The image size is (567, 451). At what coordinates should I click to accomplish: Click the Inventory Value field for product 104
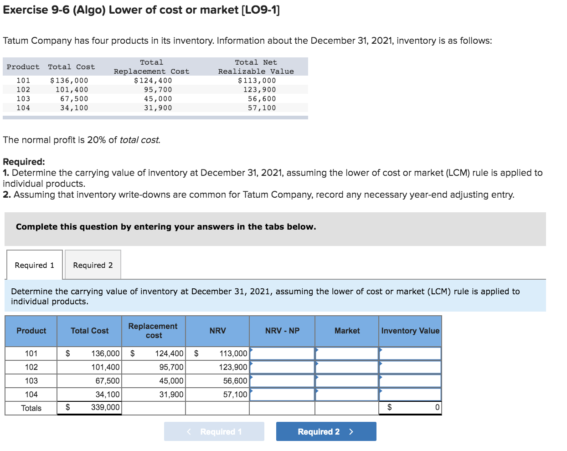pos(410,395)
